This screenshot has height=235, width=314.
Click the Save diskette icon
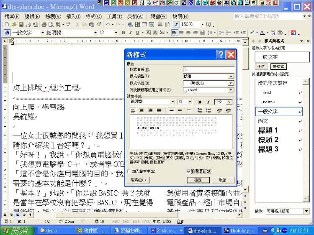[x=21, y=24]
